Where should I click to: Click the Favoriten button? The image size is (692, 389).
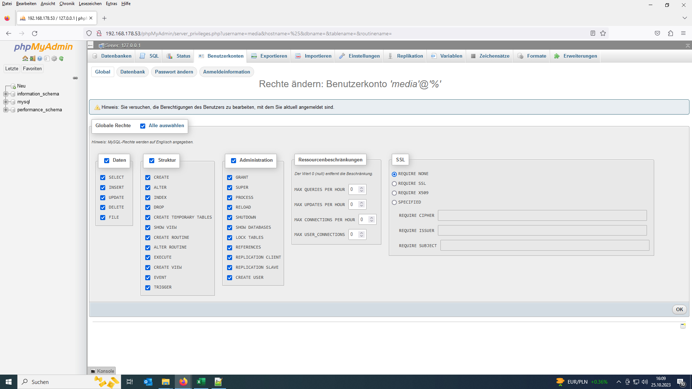pyautogui.click(x=32, y=69)
